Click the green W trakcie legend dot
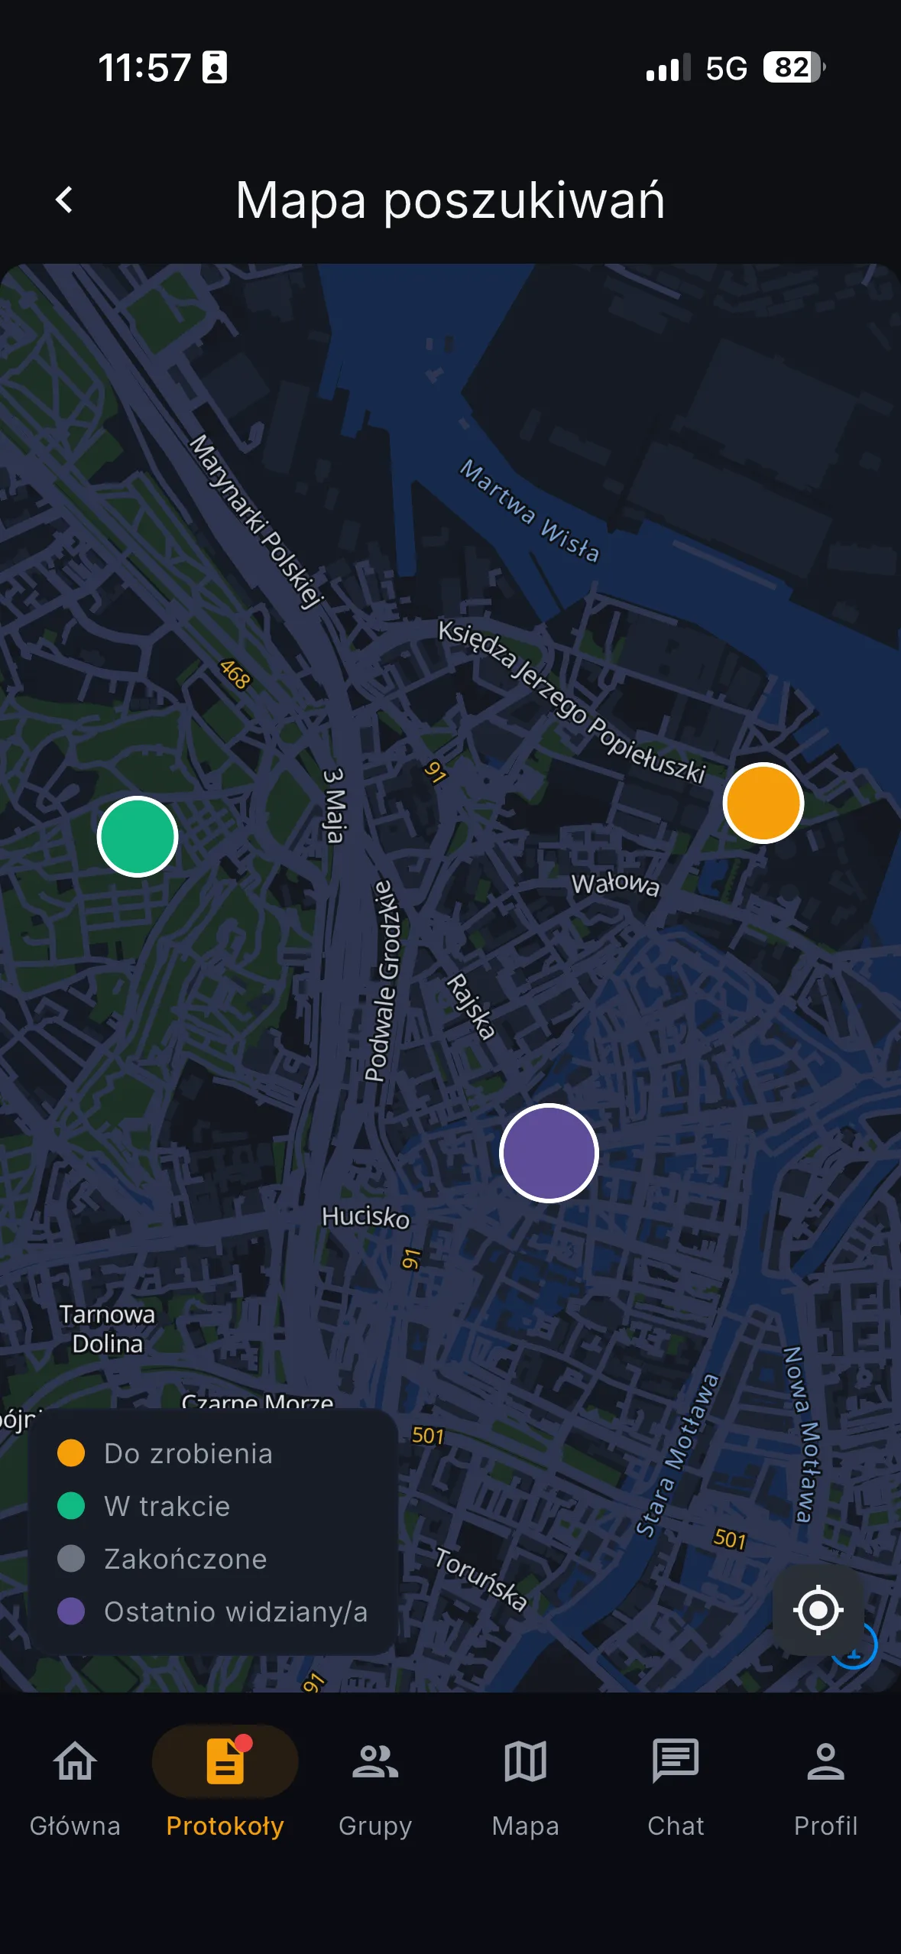This screenshot has width=901, height=1954. pyautogui.click(x=71, y=1505)
